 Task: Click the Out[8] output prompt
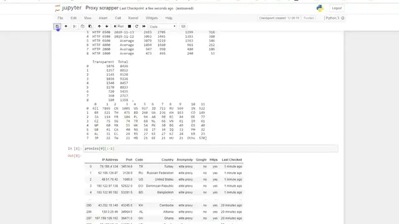75,156
